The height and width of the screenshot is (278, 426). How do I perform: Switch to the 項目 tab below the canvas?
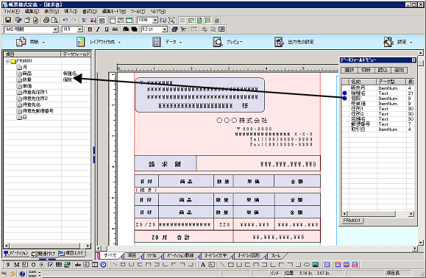point(132,255)
